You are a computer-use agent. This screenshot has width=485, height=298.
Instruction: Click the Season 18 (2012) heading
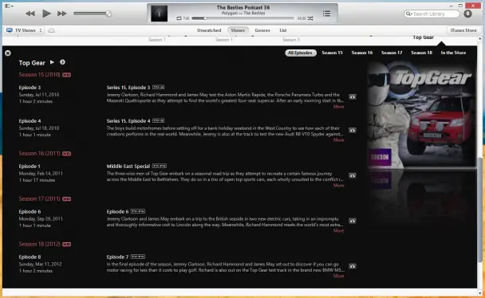(x=39, y=245)
